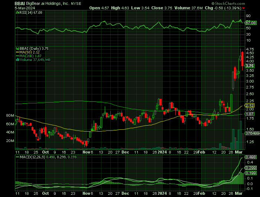
Task: Click the 1.50 price axis label
Action: pos(250,129)
